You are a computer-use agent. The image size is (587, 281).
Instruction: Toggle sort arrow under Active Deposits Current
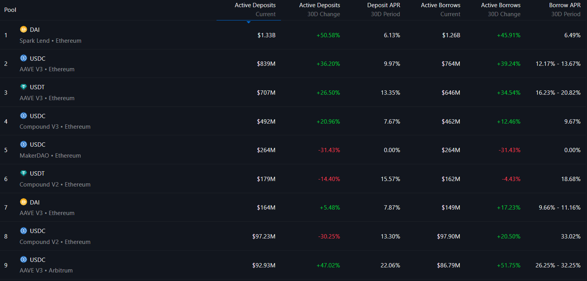249,22
